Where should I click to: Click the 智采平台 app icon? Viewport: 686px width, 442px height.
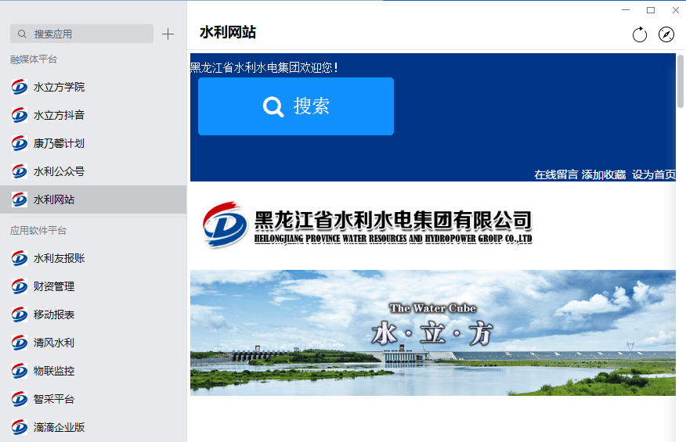click(x=20, y=399)
